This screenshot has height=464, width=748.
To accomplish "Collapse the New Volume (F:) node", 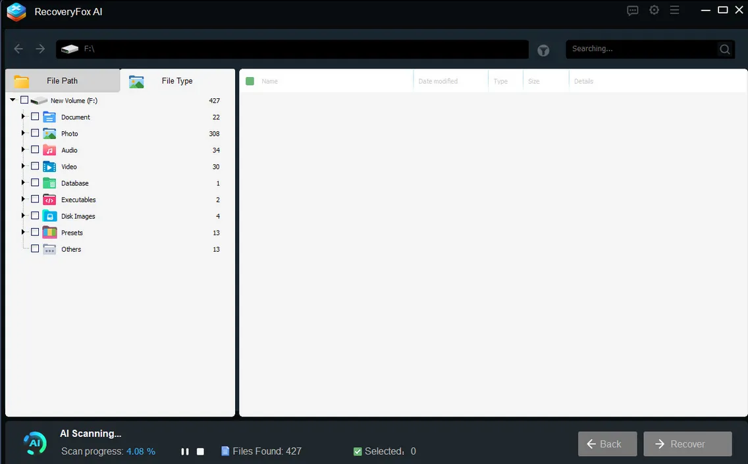I will tap(13, 100).
